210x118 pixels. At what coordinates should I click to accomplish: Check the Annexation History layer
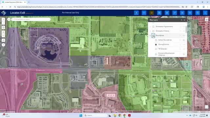coord(153,31)
